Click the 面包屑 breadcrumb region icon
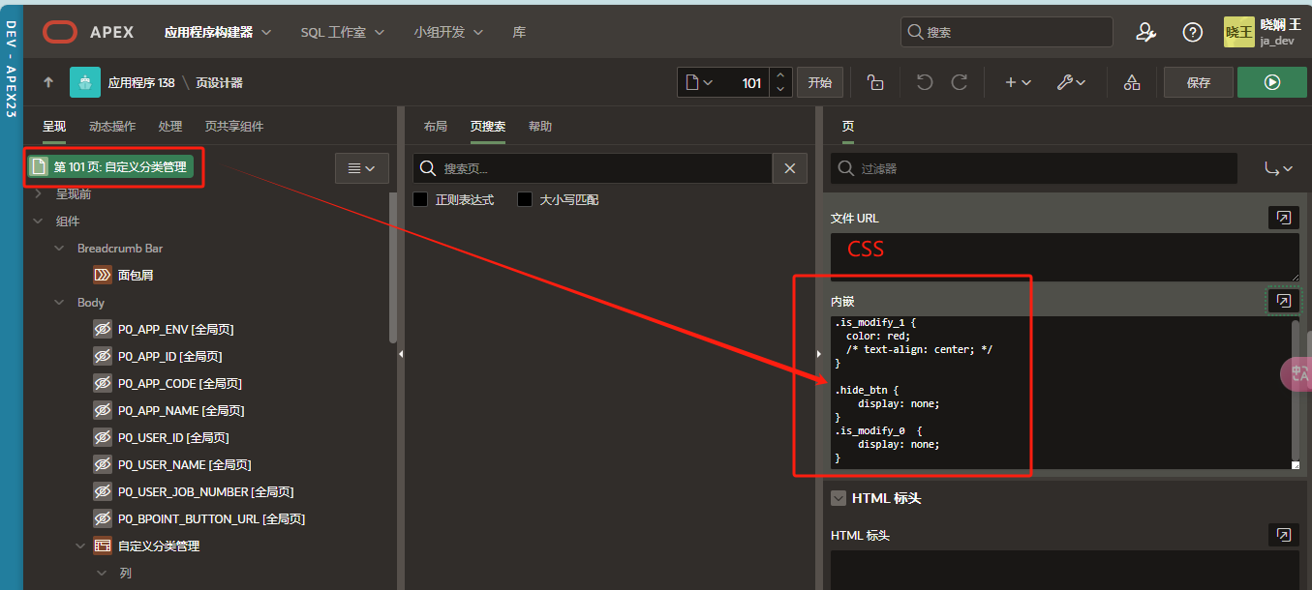 coord(103,275)
